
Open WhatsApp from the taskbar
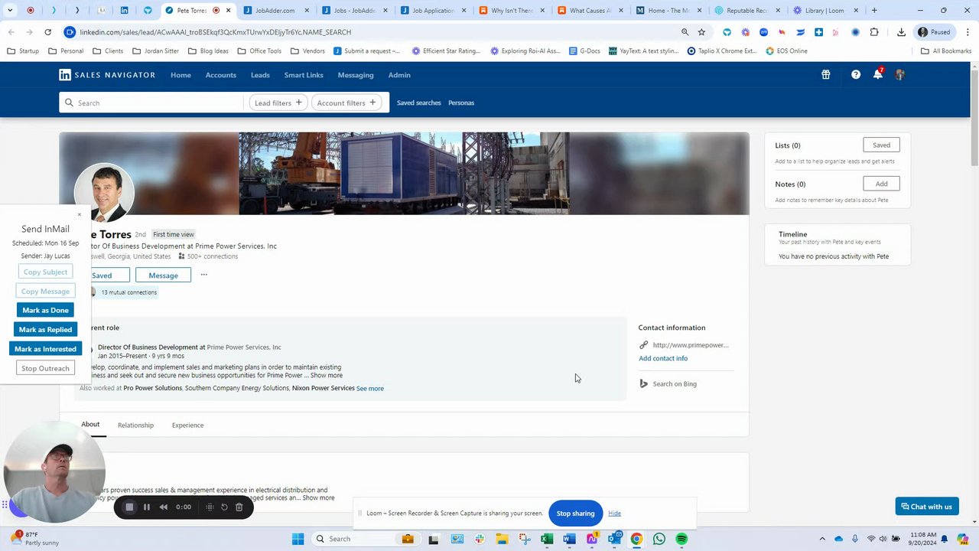[659, 539]
